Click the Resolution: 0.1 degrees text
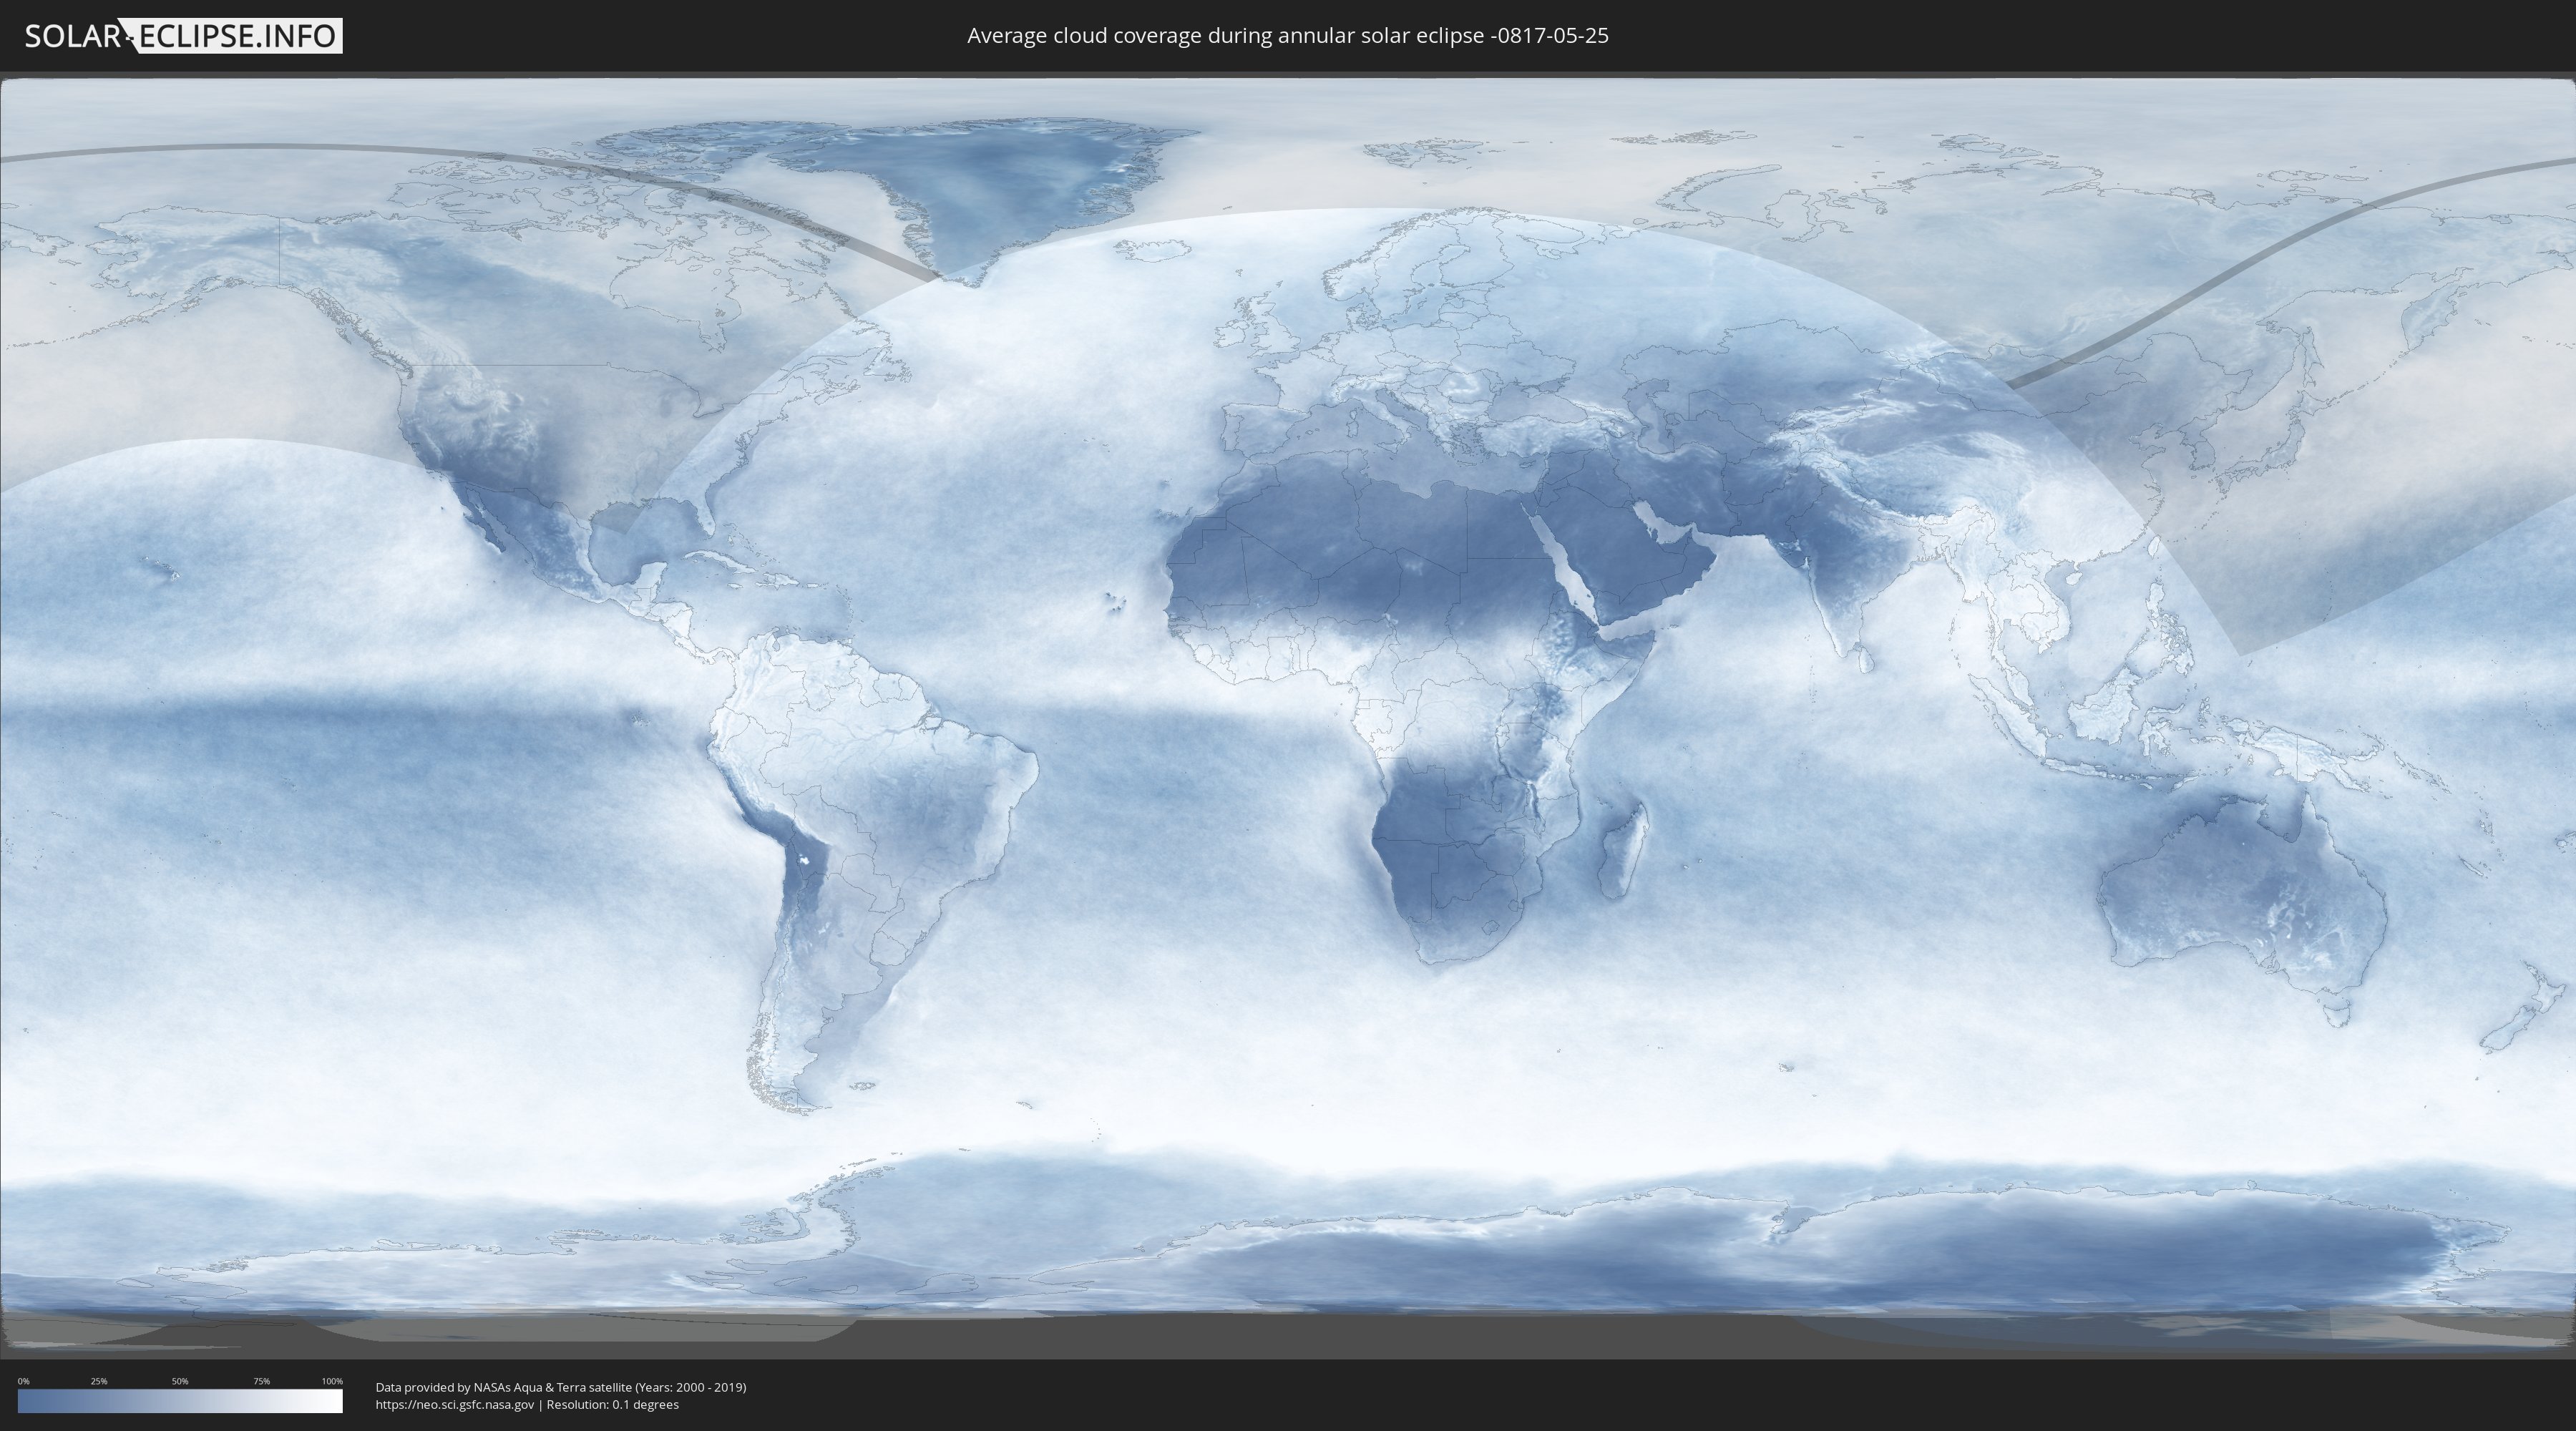Image resolution: width=2576 pixels, height=1431 pixels. 612,1404
